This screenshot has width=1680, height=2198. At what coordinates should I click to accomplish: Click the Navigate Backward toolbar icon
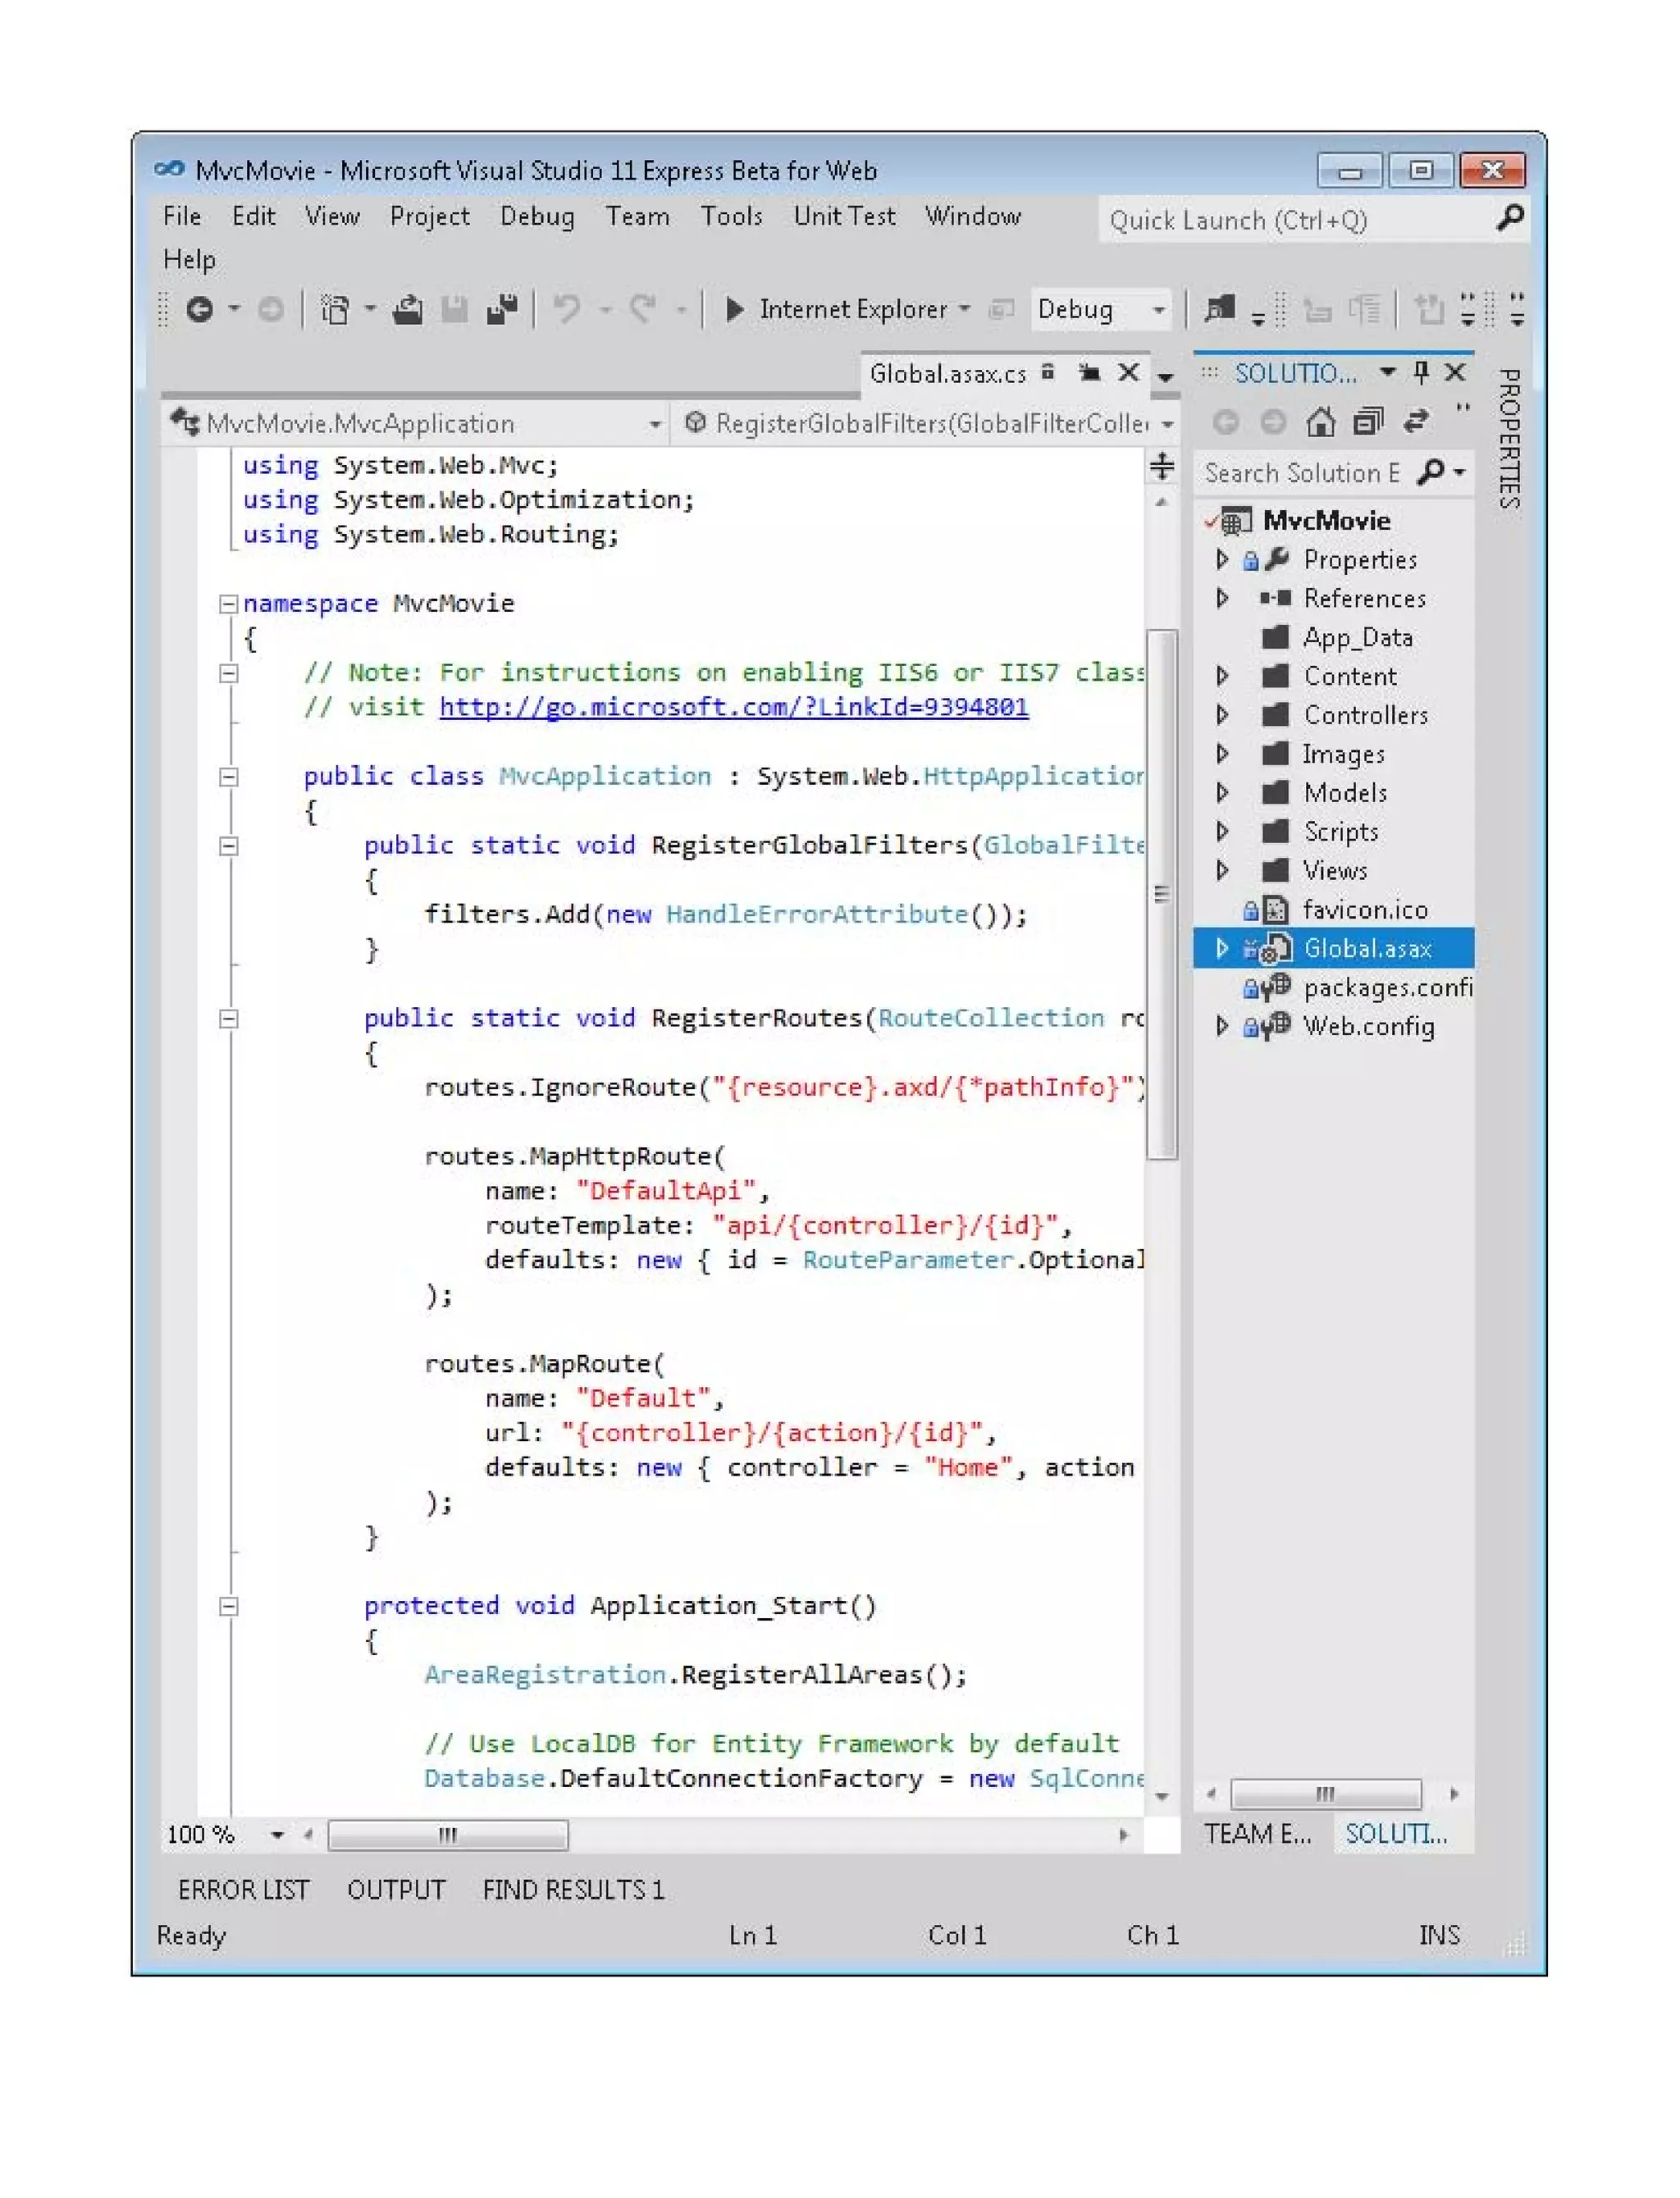200,310
